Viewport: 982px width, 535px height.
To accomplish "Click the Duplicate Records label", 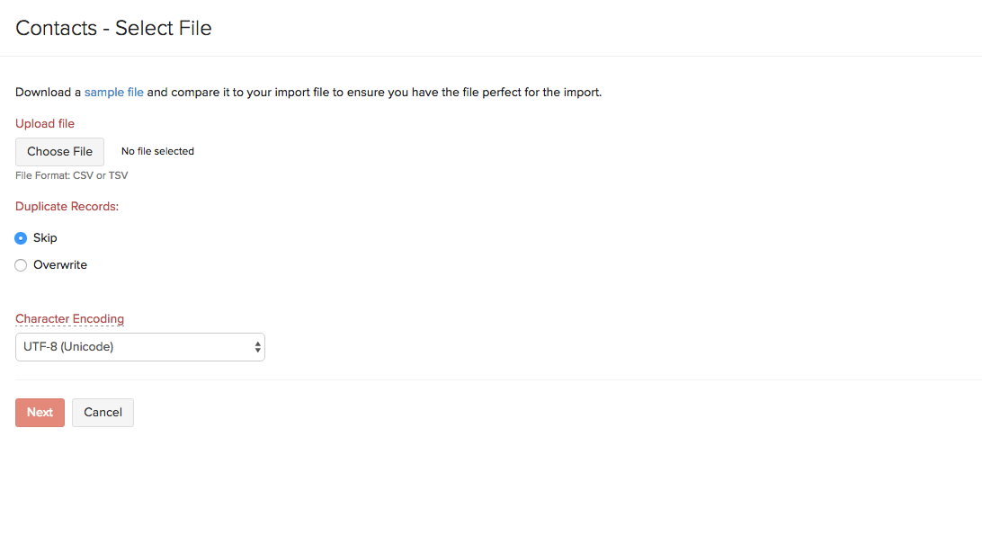I will (67, 206).
